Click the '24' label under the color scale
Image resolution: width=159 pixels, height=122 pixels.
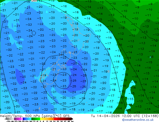coord(54,121)
